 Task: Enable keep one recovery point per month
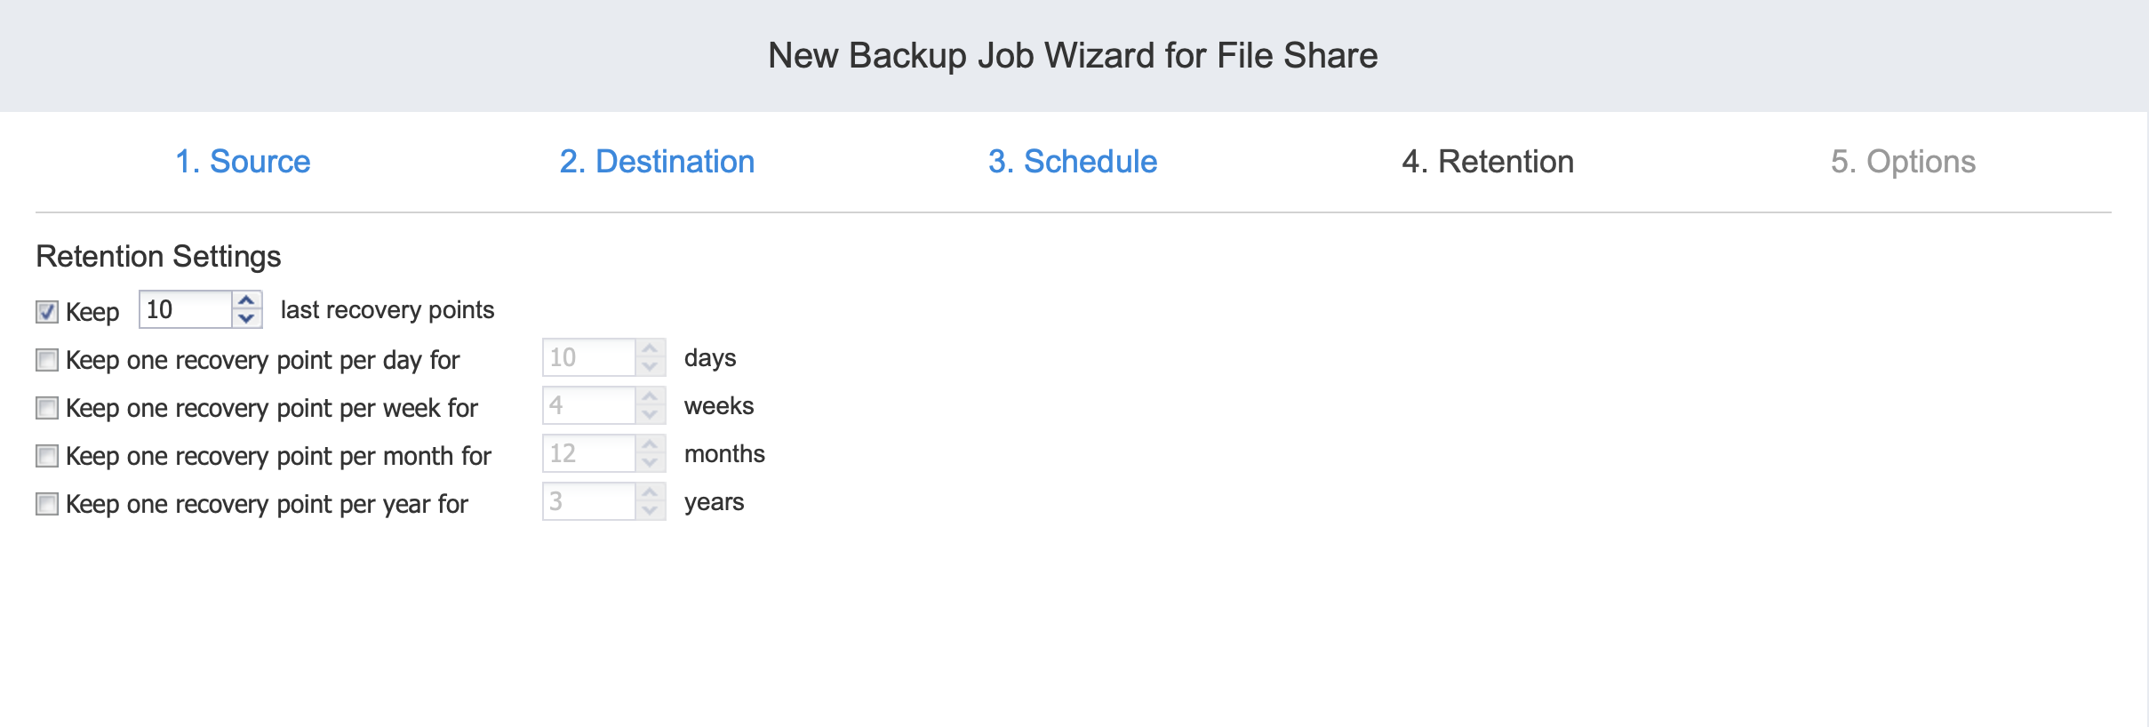[47, 456]
